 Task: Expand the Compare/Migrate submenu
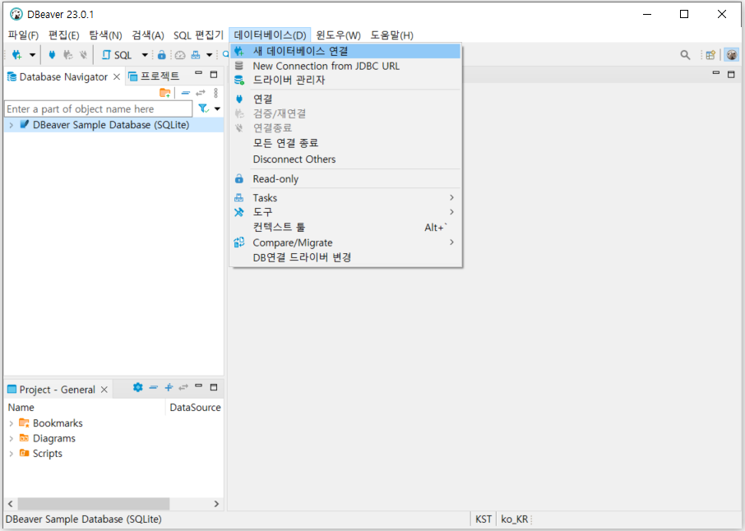(345, 242)
